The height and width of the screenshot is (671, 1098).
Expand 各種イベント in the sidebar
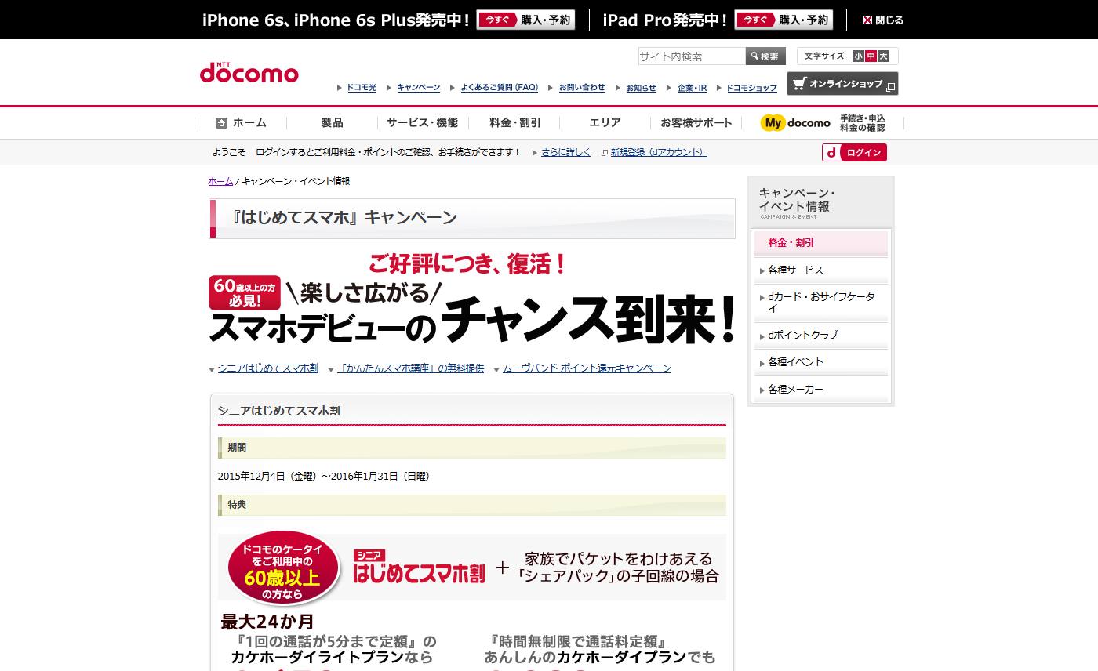[x=821, y=361]
